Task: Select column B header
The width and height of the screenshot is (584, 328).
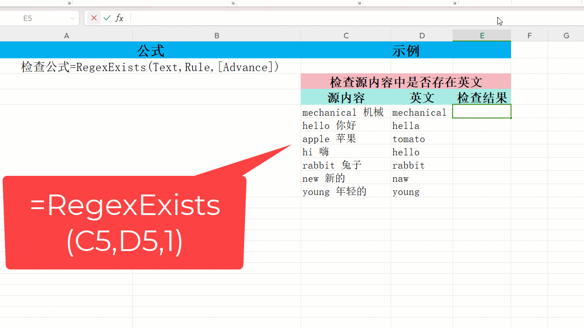Action: click(217, 36)
